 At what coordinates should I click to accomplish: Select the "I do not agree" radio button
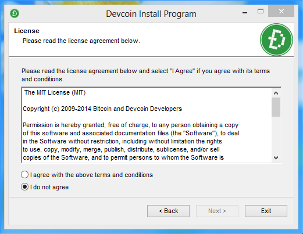[24, 187]
